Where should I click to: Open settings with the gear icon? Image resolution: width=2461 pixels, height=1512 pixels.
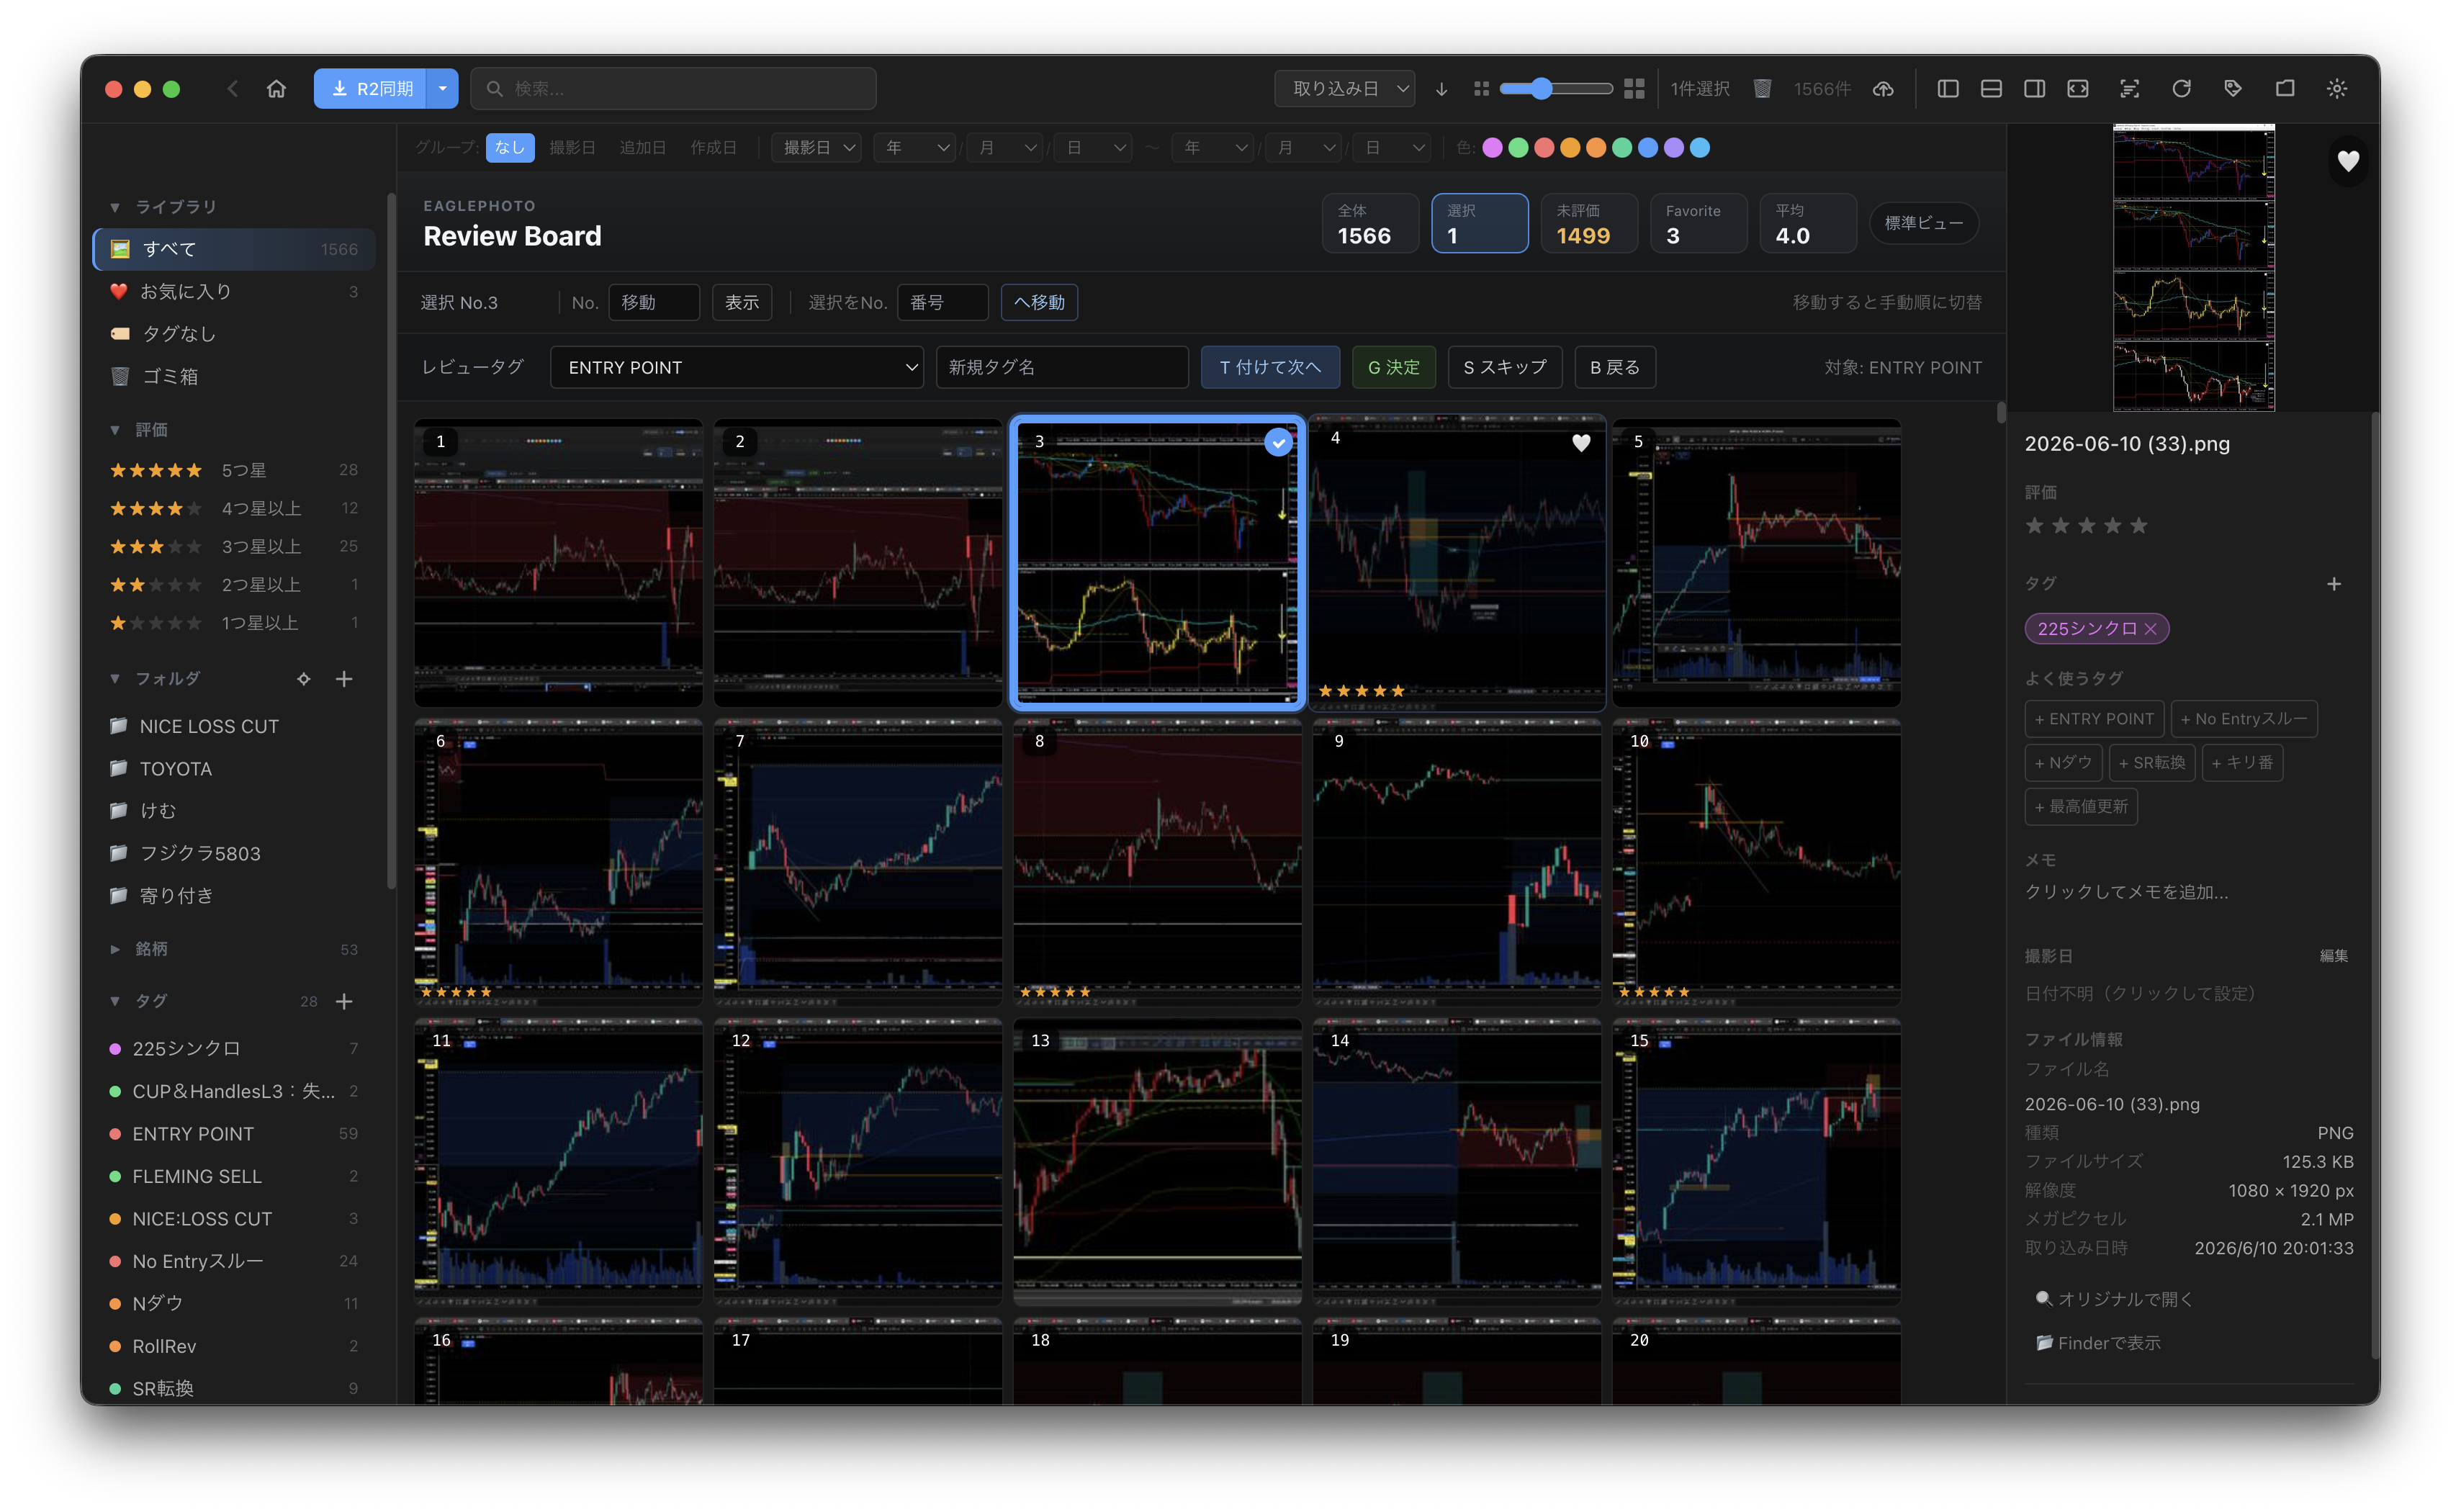point(2337,89)
